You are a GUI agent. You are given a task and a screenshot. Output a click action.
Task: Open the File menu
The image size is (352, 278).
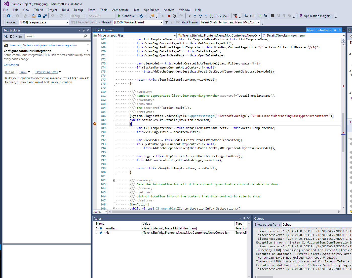point(6,10)
